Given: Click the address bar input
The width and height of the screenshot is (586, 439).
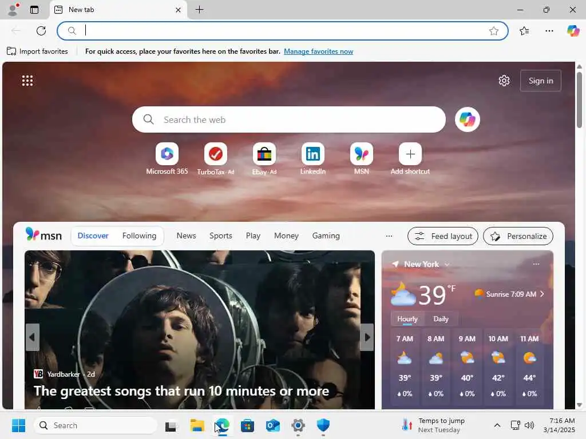Looking at the screenshot, I should click(282, 31).
